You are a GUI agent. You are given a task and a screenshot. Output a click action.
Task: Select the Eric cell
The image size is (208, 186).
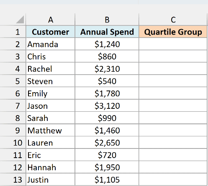(50, 155)
